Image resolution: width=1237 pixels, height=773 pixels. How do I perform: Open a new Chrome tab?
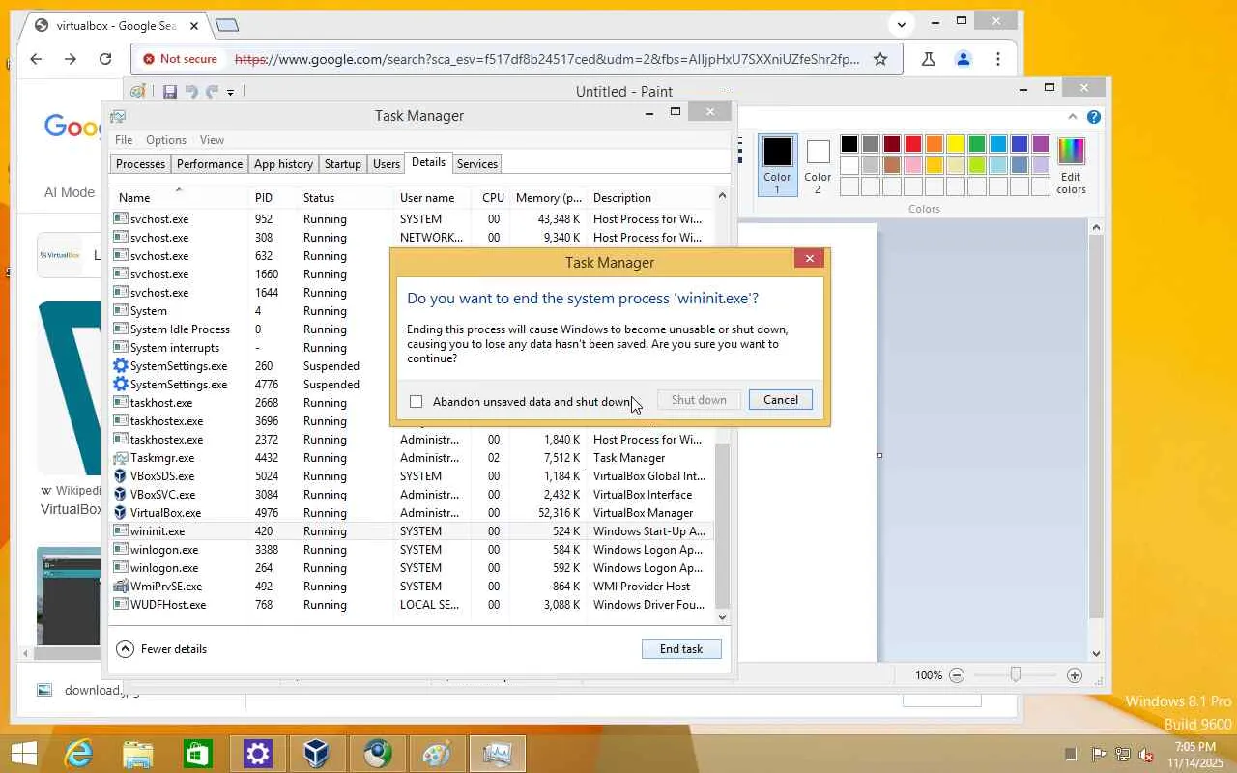(226, 25)
